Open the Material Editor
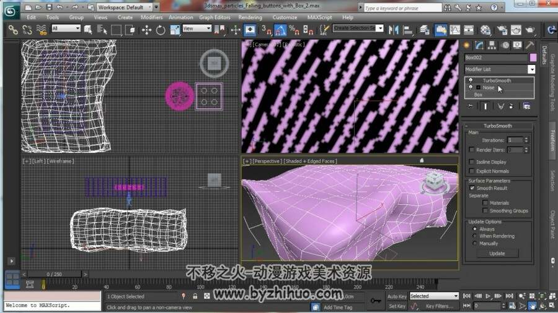This screenshot has width=558, height=313. 485,30
